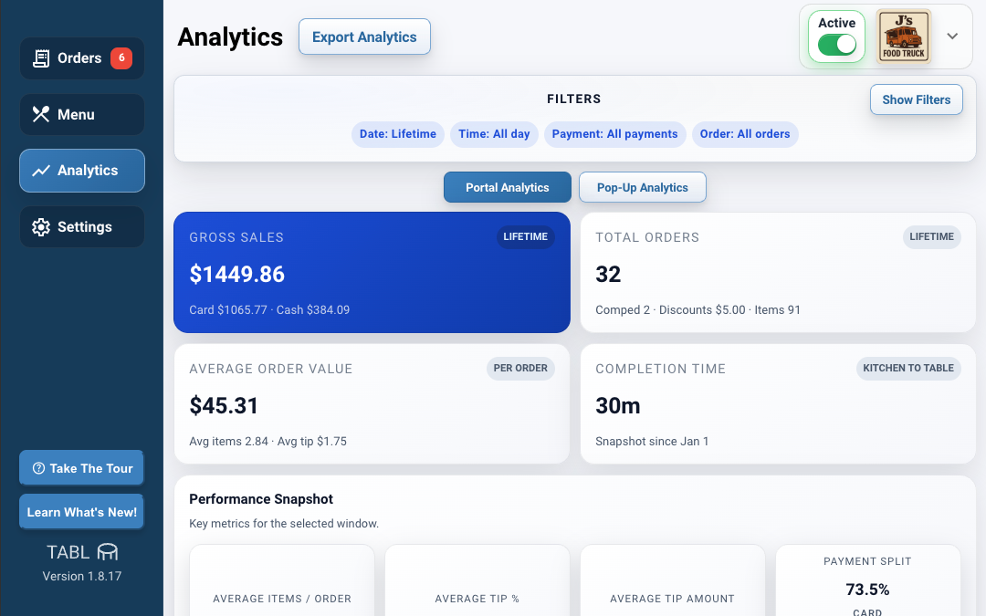Click the LIFETIME pill on Gross Sales card
Viewport: 986px width, 616px height.
(x=526, y=236)
